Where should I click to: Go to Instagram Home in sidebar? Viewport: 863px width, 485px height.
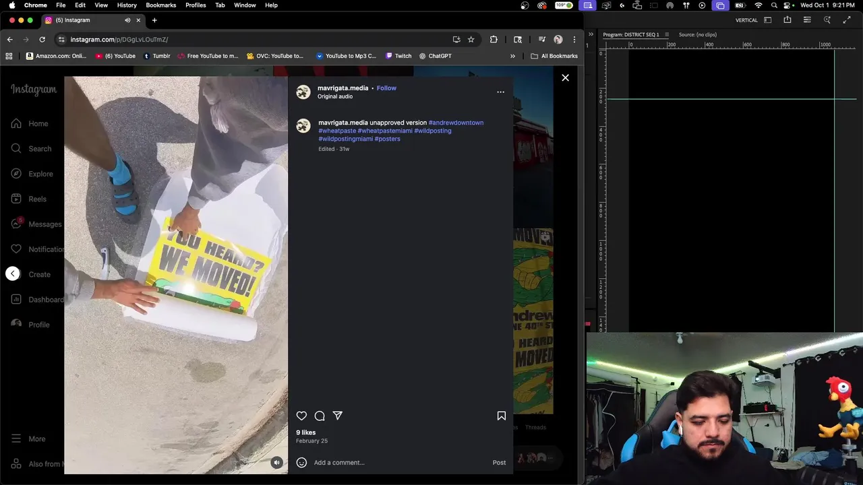pos(30,123)
